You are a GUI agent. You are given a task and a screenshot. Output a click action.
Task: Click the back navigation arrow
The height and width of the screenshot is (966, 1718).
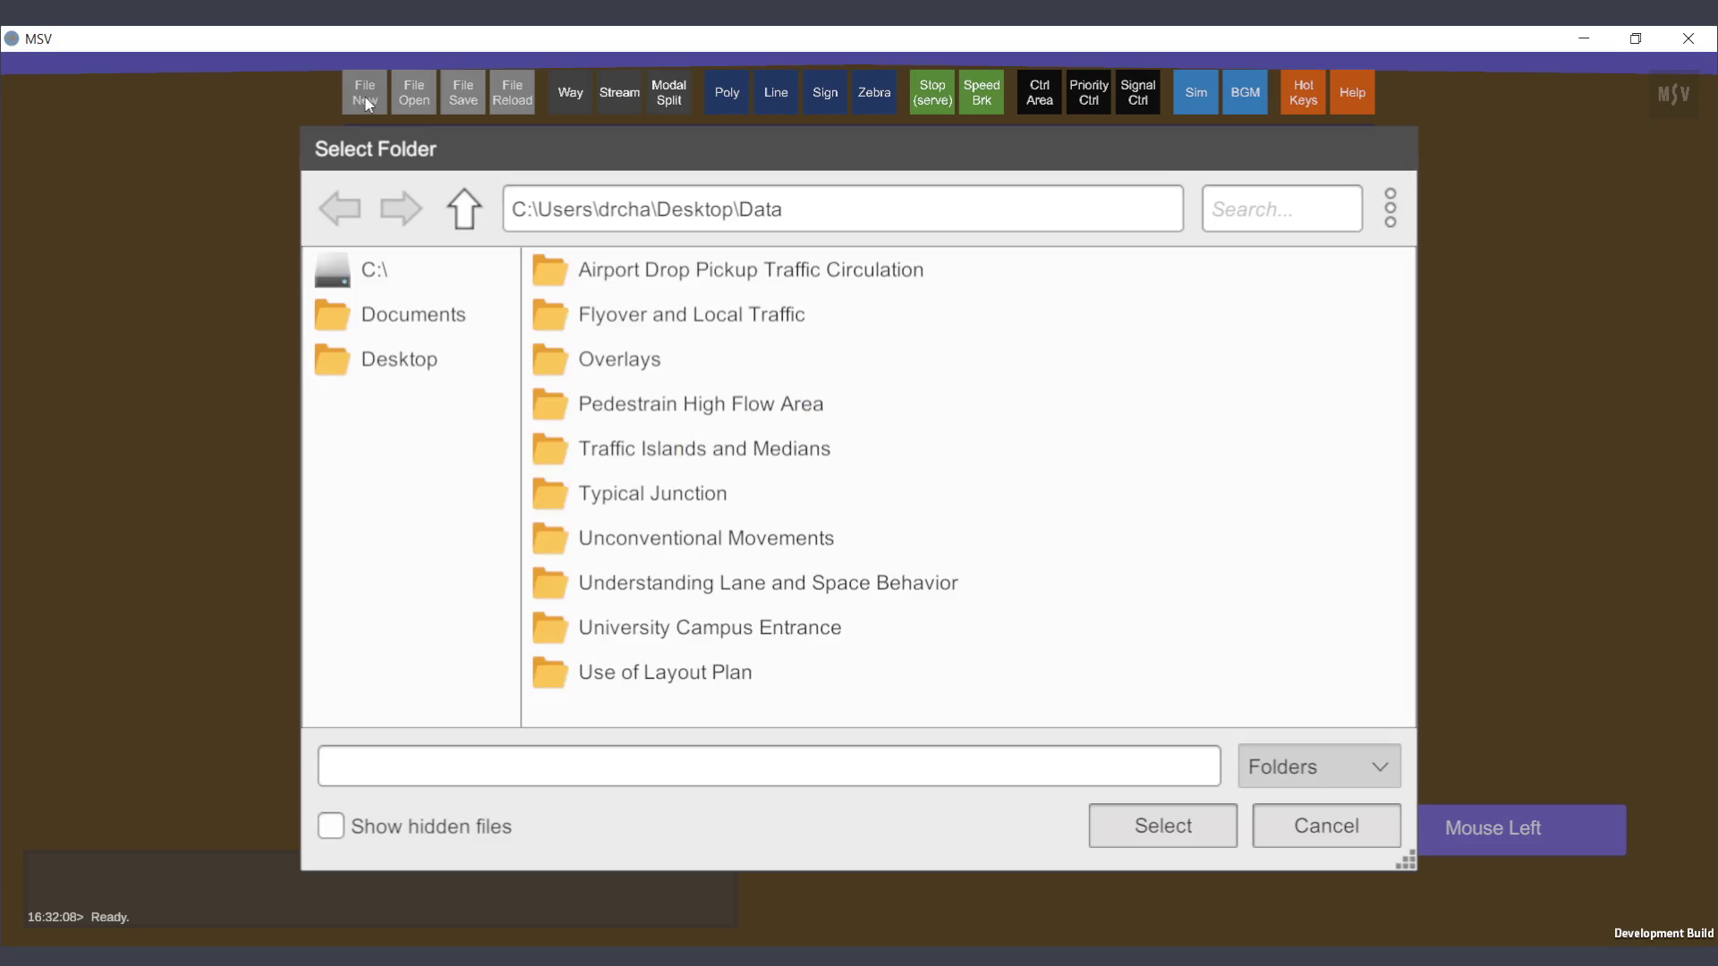[340, 208]
